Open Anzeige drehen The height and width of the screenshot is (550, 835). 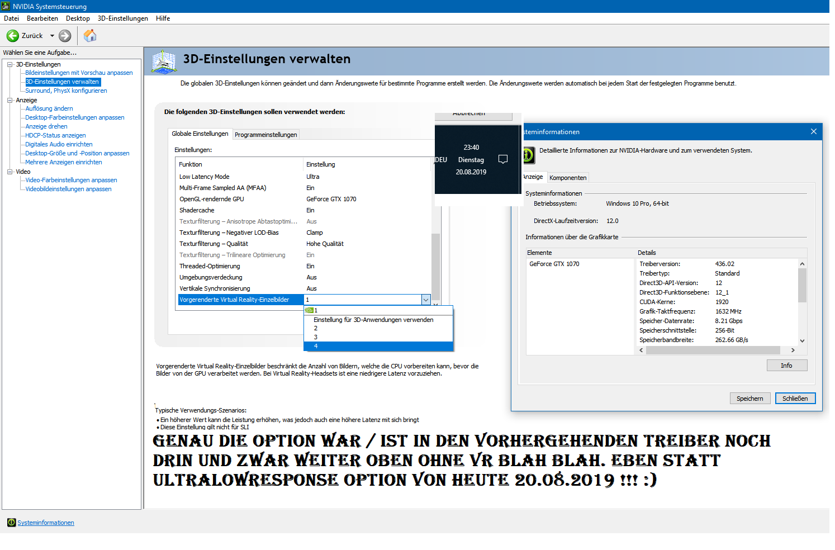coord(46,126)
